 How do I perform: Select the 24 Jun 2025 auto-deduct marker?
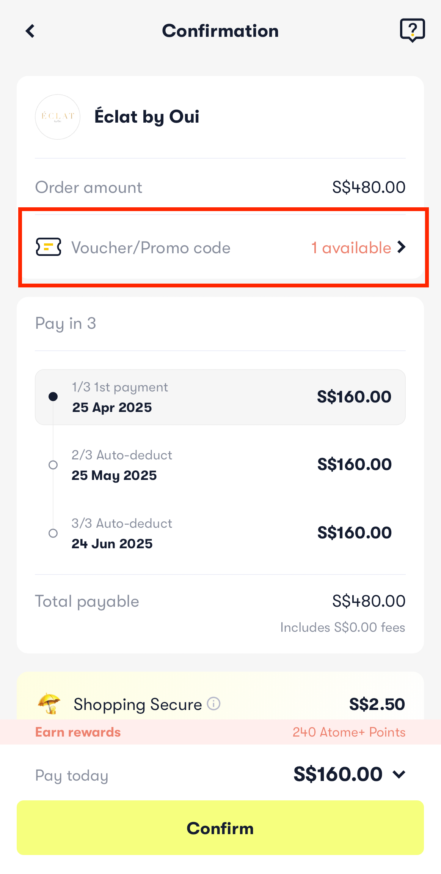pos(53,533)
